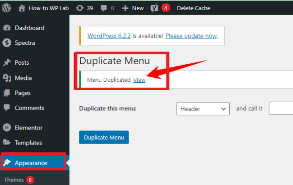
Task: Click the Elementor logo icon
Action: pyautogui.click(x=7, y=128)
